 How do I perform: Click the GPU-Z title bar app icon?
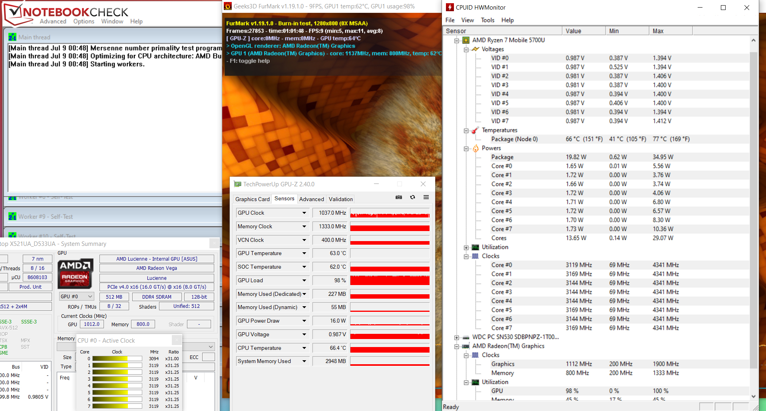coord(238,184)
